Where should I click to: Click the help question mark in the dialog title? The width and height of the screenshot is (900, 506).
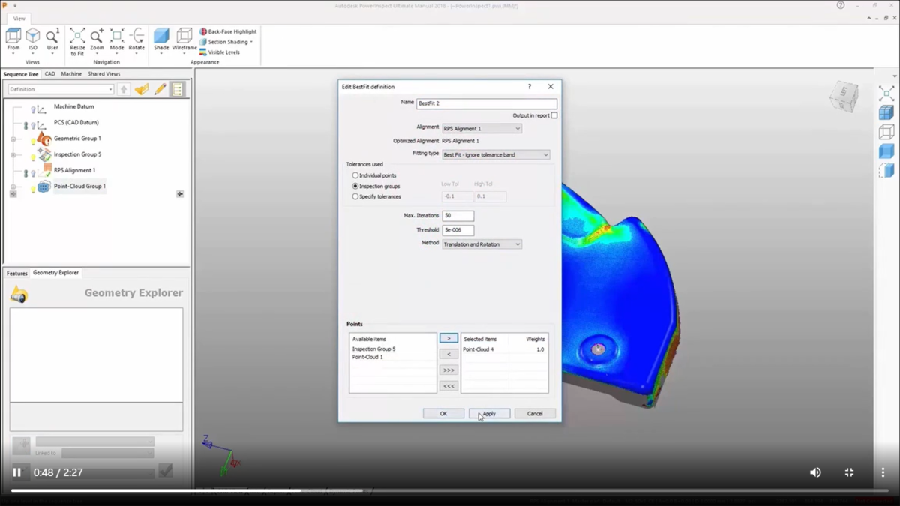click(529, 87)
